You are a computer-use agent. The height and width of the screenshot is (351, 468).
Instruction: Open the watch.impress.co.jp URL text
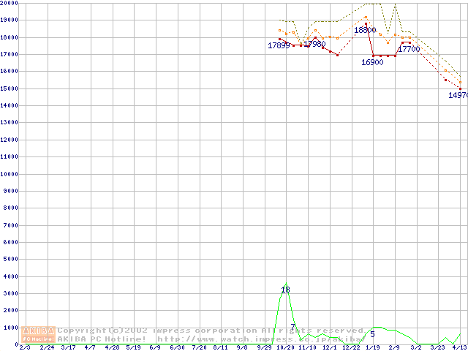tap(260, 339)
